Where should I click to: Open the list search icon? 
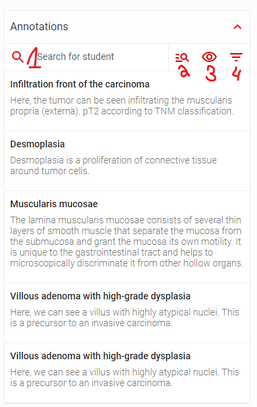click(x=182, y=57)
